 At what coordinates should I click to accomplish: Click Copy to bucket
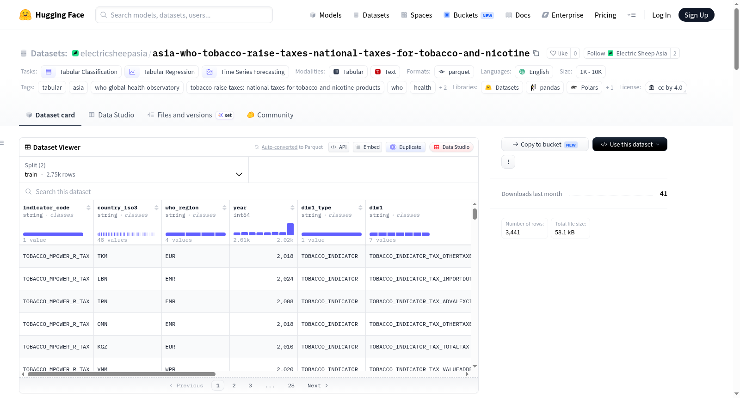point(545,144)
